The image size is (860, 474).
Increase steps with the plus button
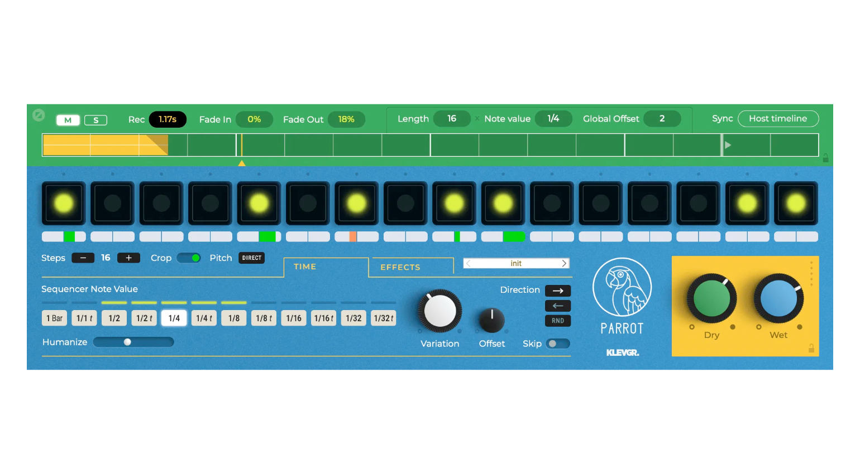pos(128,258)
